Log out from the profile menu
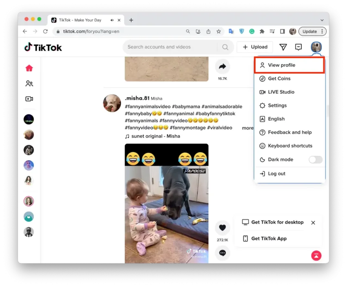The width and height of the screenshot is (347, 287). 277,173
